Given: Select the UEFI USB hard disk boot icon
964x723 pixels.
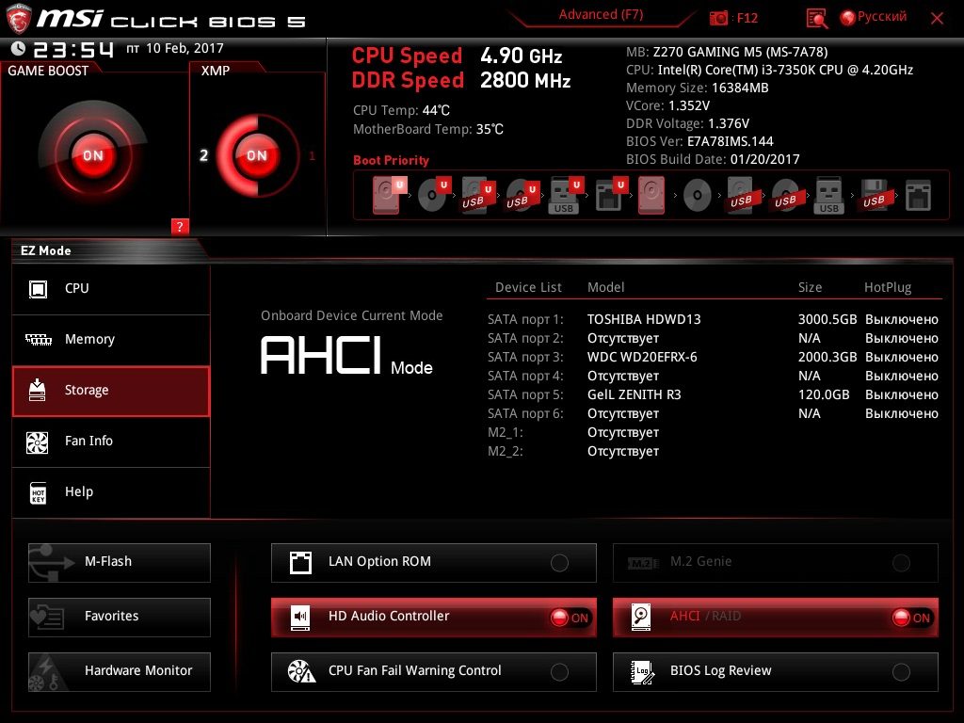Looking at the screenshot, I should [477, 195].
